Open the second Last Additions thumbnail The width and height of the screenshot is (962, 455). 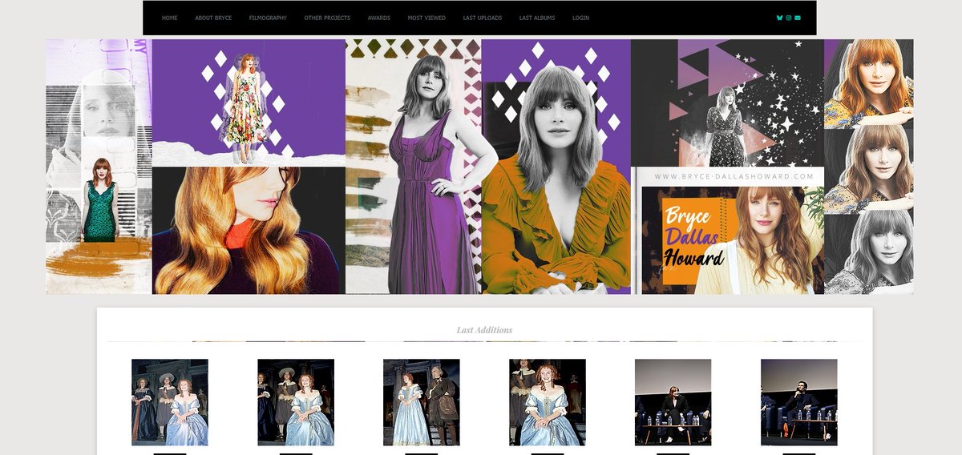click(x=296, y=402)
